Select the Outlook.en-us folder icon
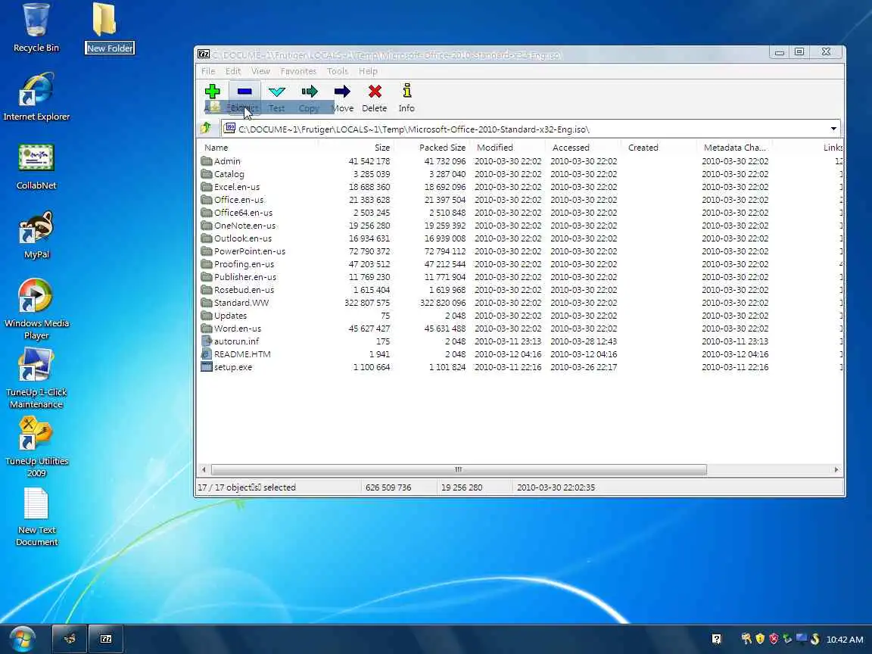The height and width of the screenshot is (654, 872). tap(207, 238)
